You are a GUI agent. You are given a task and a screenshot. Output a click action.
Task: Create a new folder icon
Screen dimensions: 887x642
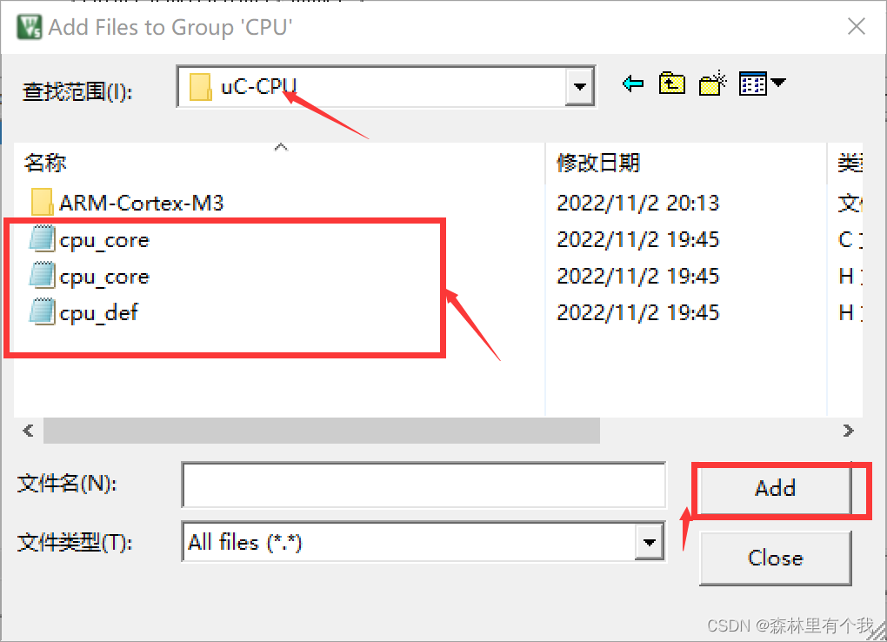pyautogui.click(x=712, y=84)
